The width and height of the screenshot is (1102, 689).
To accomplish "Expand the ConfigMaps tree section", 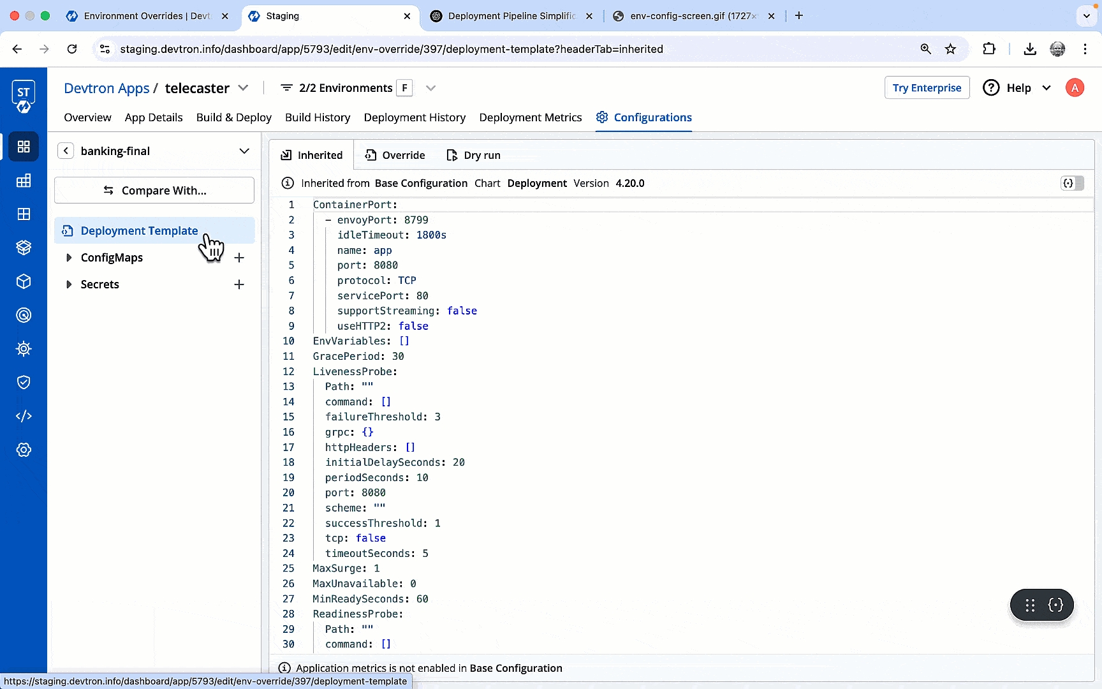I will tap(69, 258).
